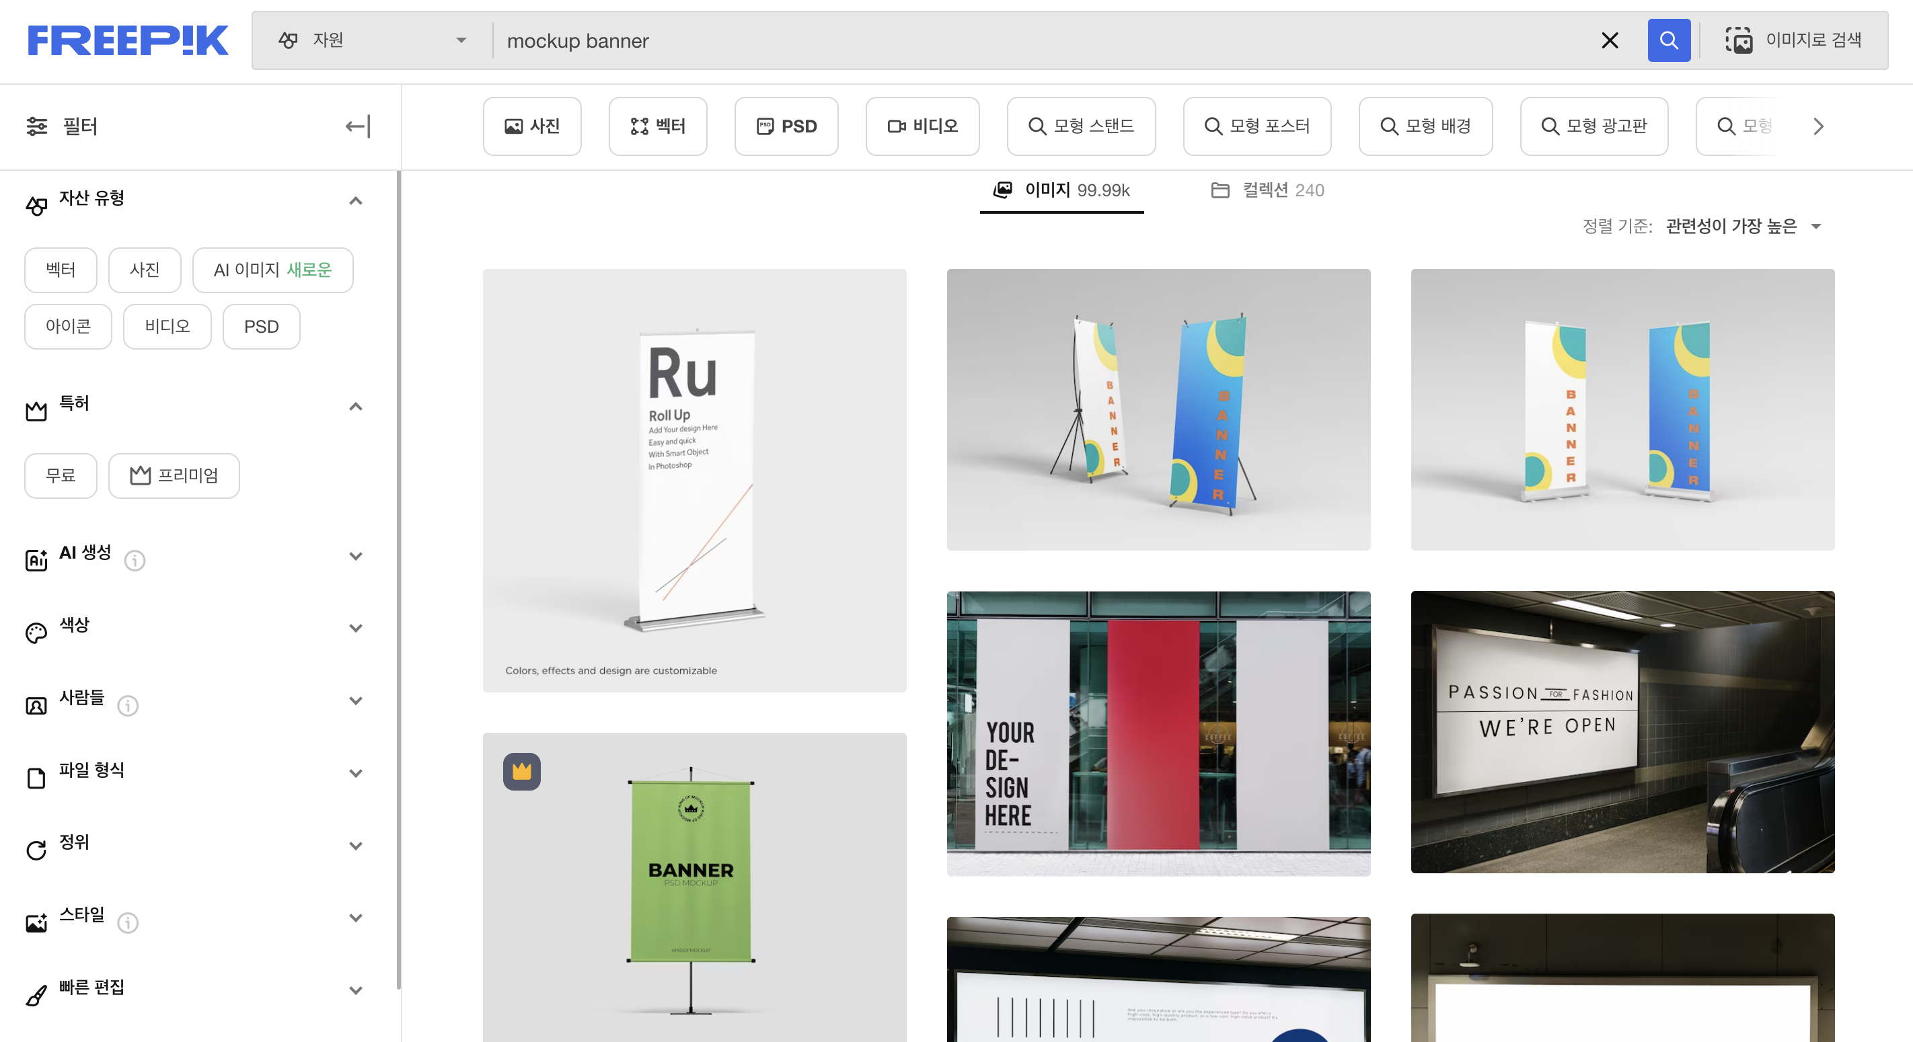Click the blue search magnifier button

tap(1668, 40)
